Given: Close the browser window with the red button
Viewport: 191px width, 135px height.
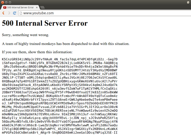Looking at the screenshot, I should point(2,2).
